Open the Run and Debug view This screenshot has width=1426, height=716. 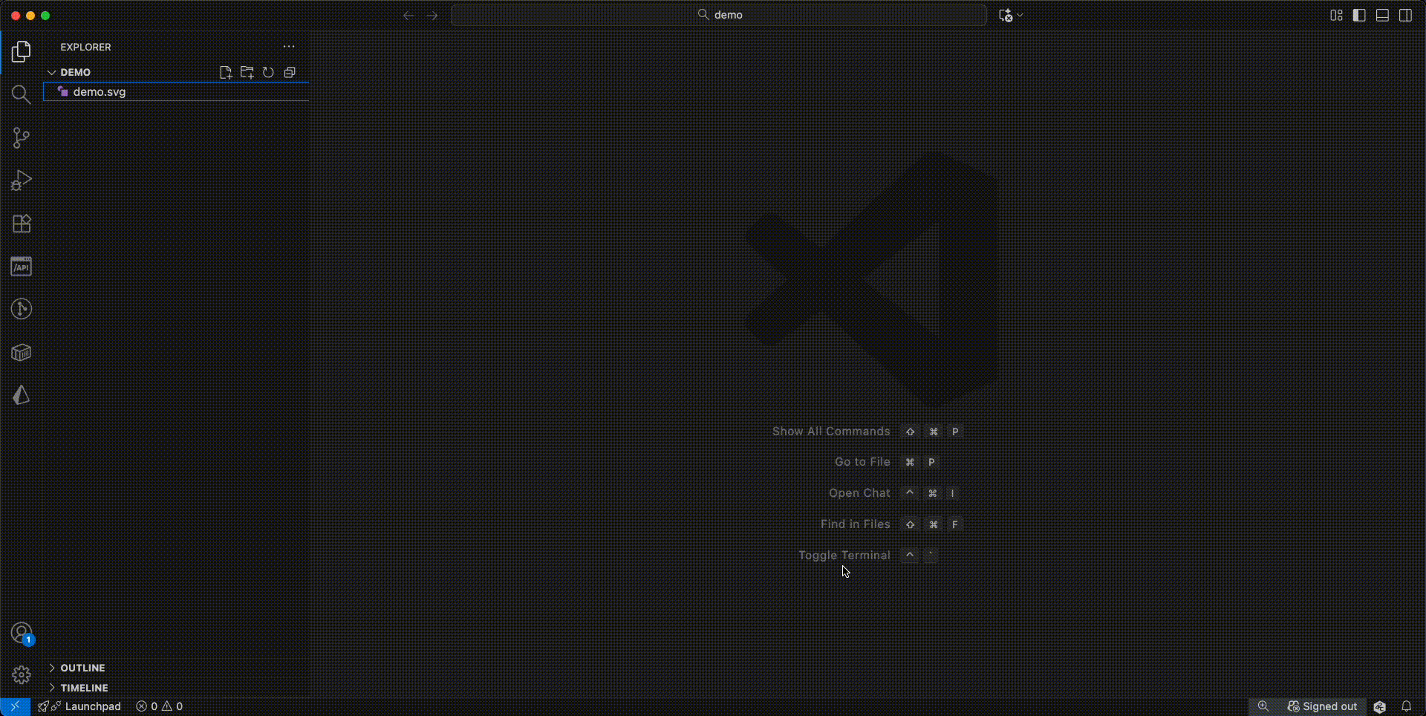coord(22,180)
